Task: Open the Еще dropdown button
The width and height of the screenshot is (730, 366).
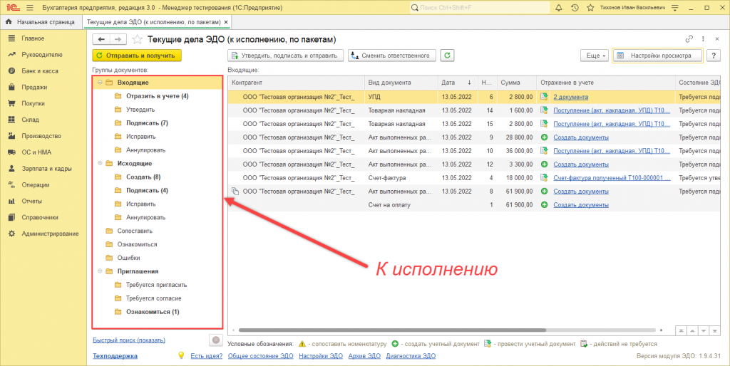Action: (595, 56)
